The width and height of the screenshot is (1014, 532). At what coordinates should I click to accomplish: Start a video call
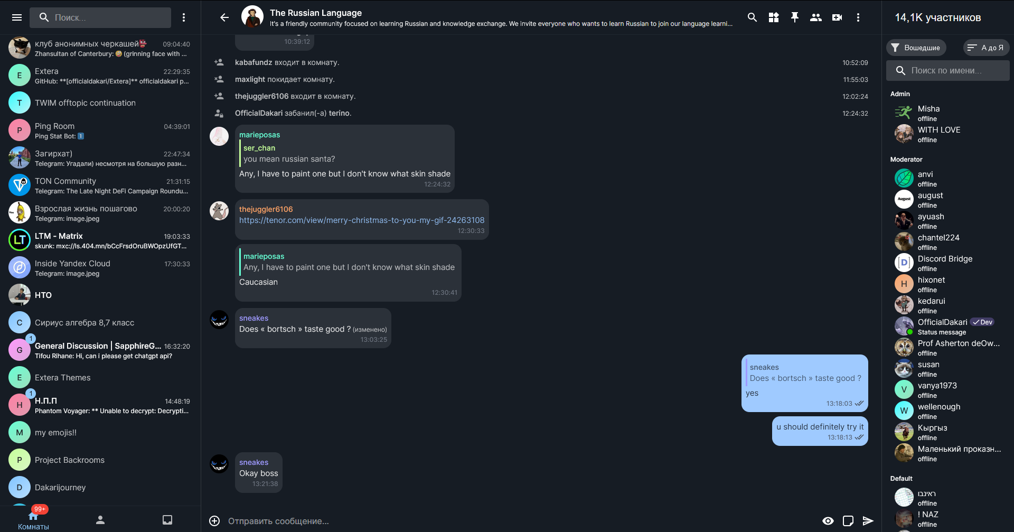[x=837, y=17]
